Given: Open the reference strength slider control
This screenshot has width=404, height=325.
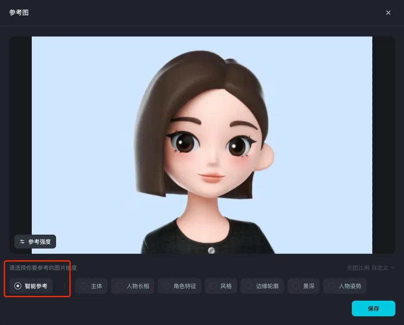Looking at the screenshot, I should (35, 242).
